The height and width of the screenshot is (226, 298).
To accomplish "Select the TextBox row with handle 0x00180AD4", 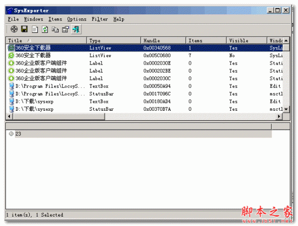I will pos(145,101).
